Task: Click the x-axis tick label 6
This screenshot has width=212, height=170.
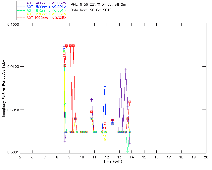Action: click(32, 157)
